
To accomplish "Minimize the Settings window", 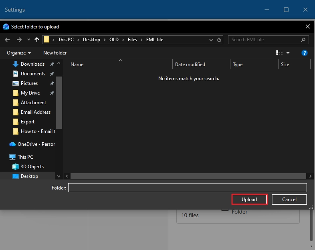I will [267, 10].
